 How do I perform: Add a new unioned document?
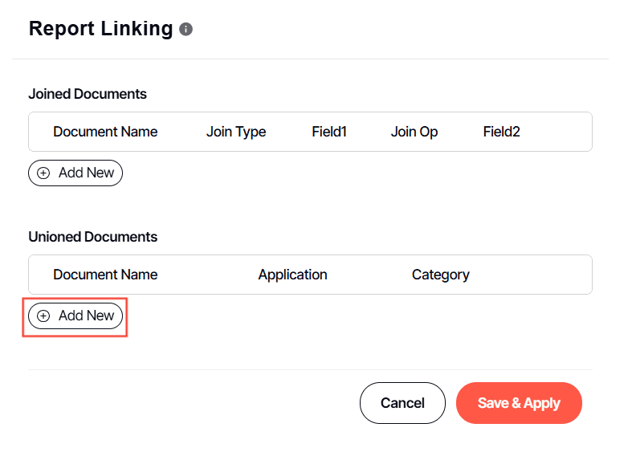click(75, 316)
